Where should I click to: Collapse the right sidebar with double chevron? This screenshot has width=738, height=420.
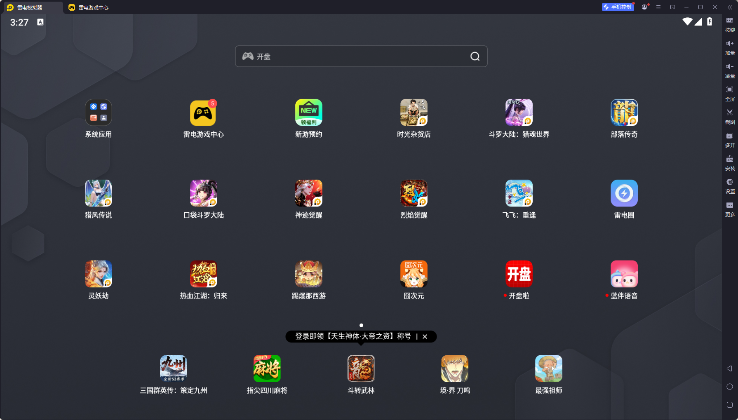coord(730,7)
